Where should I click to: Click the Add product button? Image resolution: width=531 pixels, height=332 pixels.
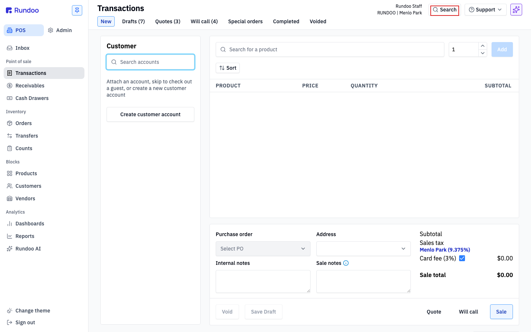[x=502, y=49]
